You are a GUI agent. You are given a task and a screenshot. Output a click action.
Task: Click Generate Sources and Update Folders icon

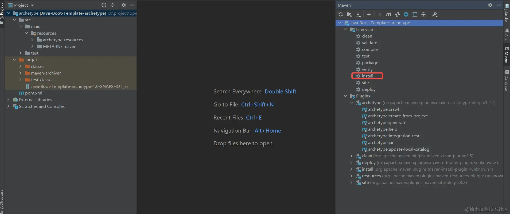pyautogui.click(x=349, y=14)
